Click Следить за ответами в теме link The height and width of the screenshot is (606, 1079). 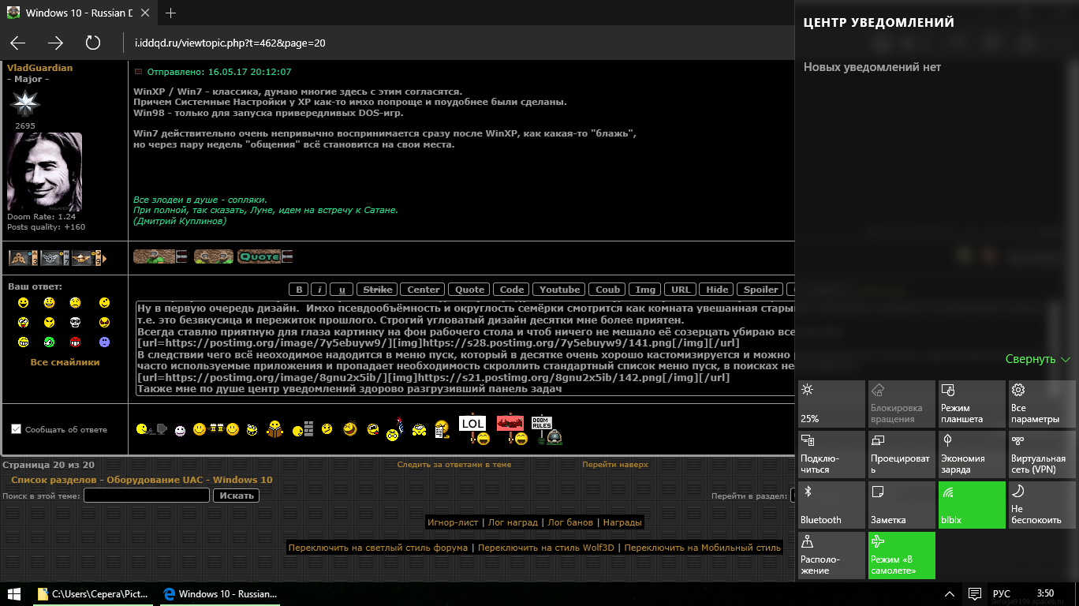[x=454, y=465]
